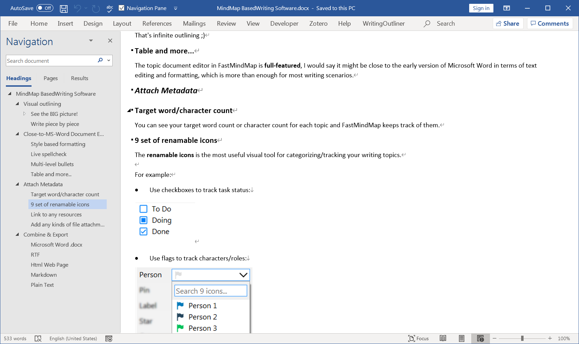This screenshot has width=579, height=344.
Task: Close the Navigation pane
Action: [x=110, y=41]
